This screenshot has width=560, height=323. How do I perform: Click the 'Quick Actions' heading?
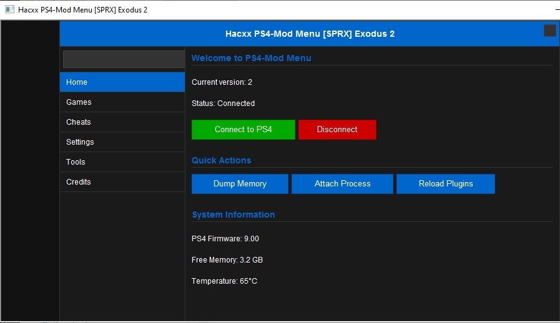click(x=222, y=161)
